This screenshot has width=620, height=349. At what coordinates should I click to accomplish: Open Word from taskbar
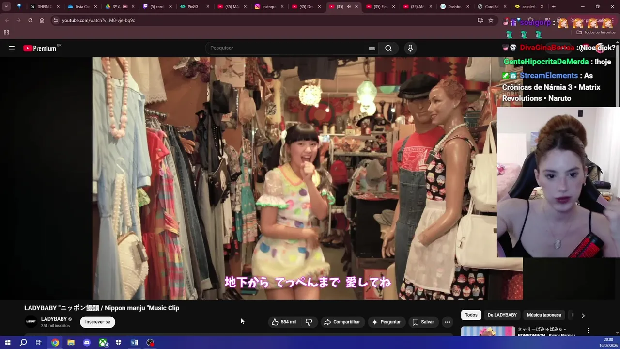pyautogui.click(x=134, y=343)
